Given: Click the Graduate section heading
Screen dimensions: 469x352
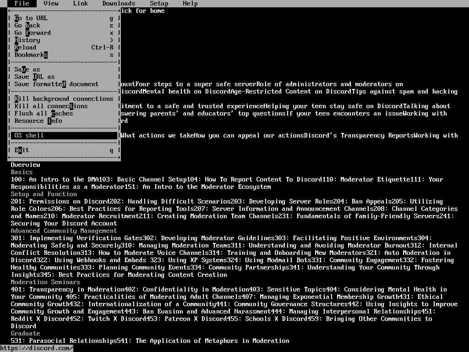Looking at the screenshot, I should (x=26, y=334).
